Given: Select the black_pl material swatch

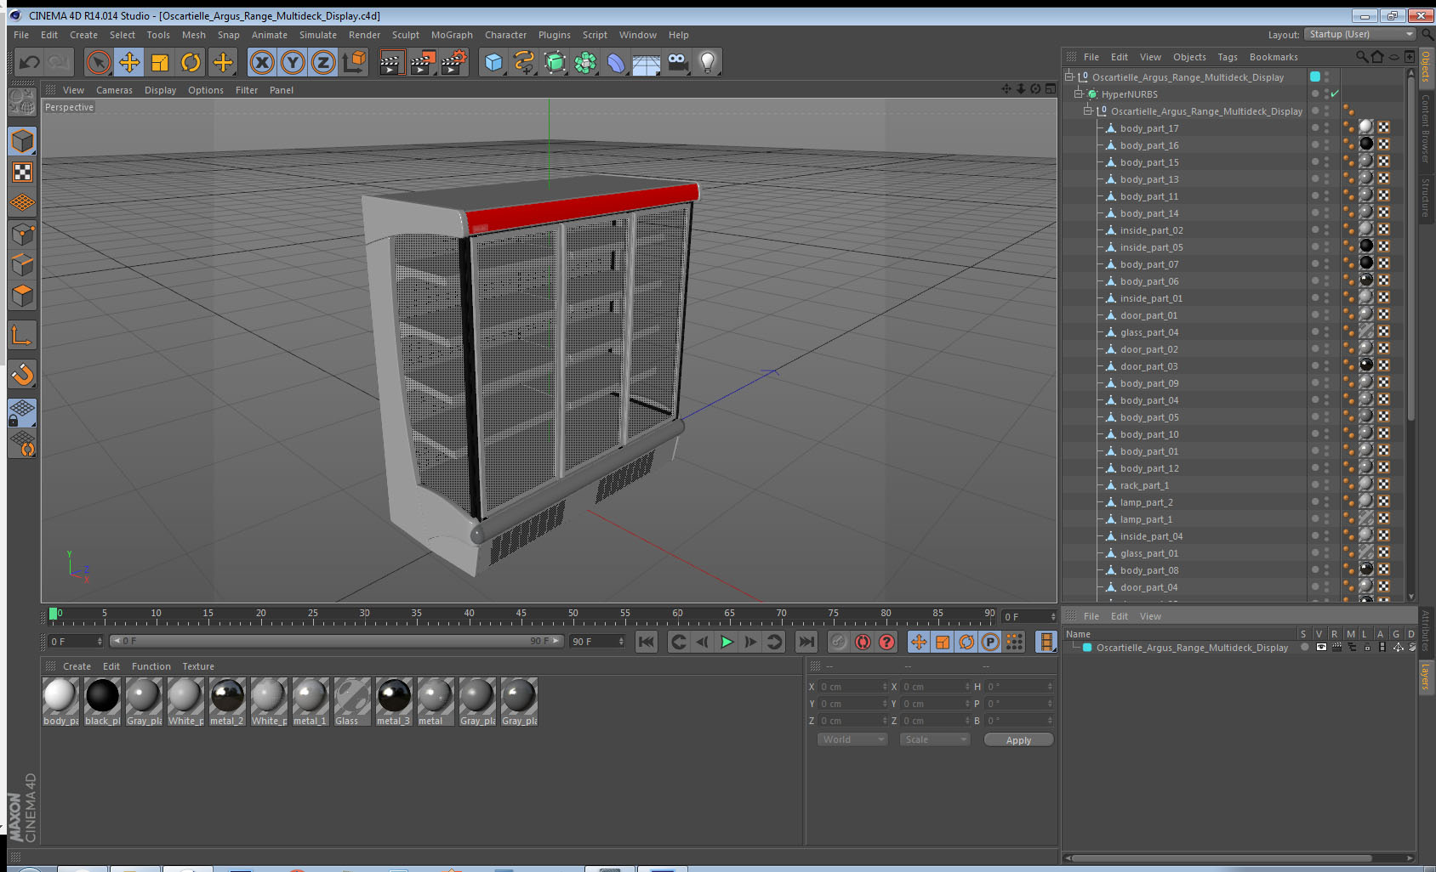Looking at the screenshot, I should click(102, 702).
